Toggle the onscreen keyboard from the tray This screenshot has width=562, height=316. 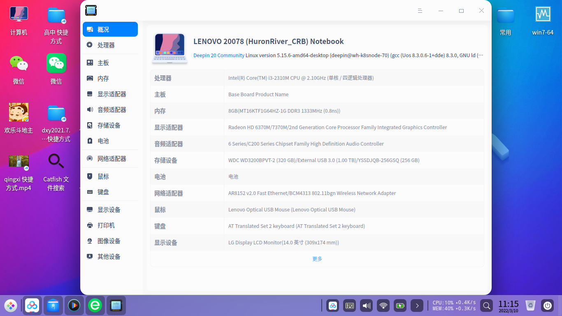click(x=349, y=306)
